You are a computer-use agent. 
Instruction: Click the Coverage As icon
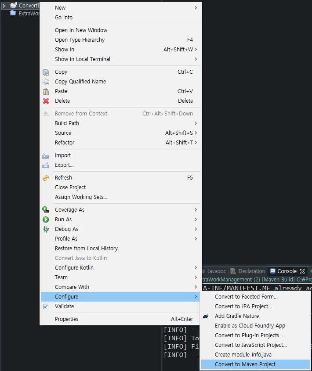pos(46,209)
